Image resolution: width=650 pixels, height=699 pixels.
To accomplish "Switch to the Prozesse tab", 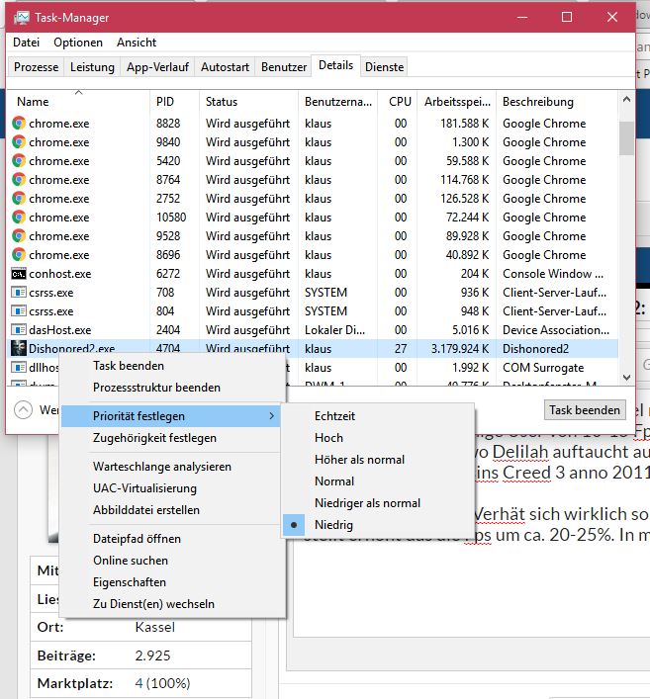I will (37, 67).
